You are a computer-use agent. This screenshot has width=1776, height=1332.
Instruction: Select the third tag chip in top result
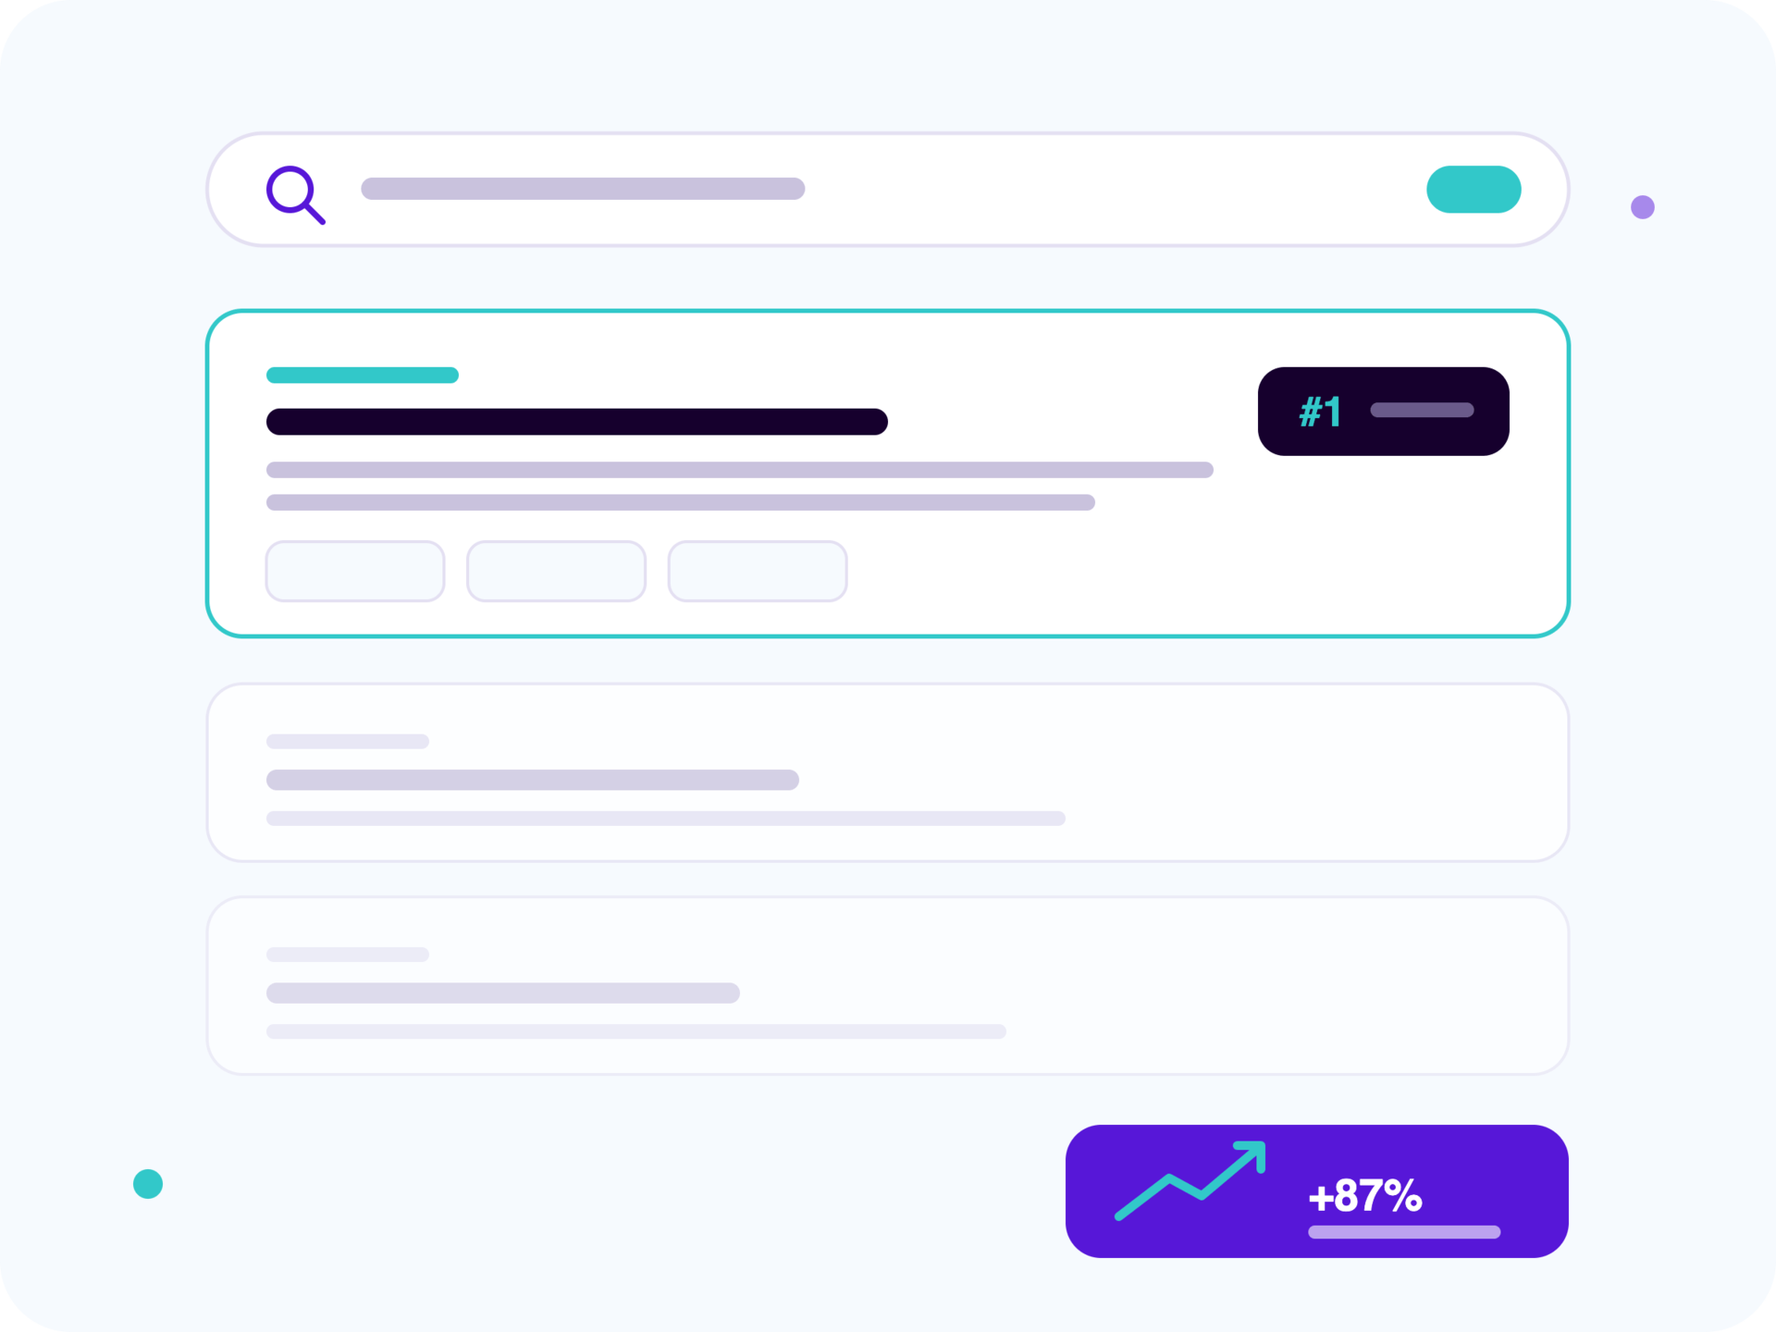tap(758, 572)
